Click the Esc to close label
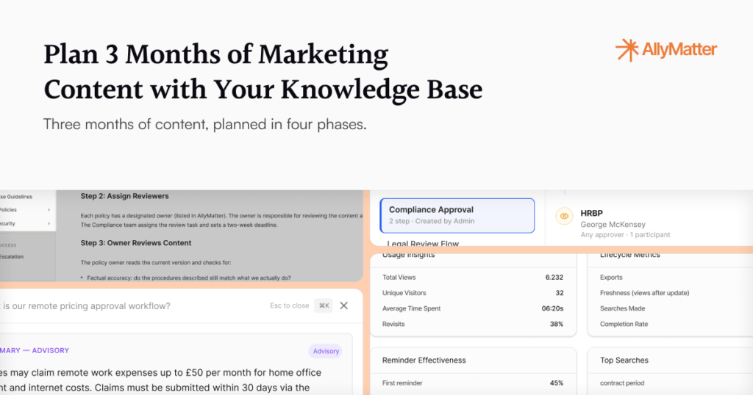The height and width of the screenshot is (395, 753). 290,305
